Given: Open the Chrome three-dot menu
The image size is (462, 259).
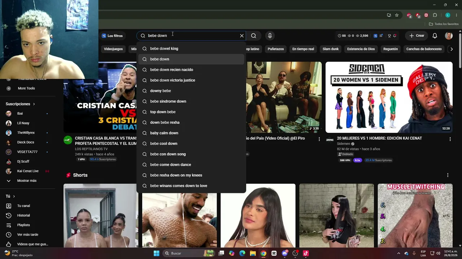Looking at the screenshot, I should 456,15.
